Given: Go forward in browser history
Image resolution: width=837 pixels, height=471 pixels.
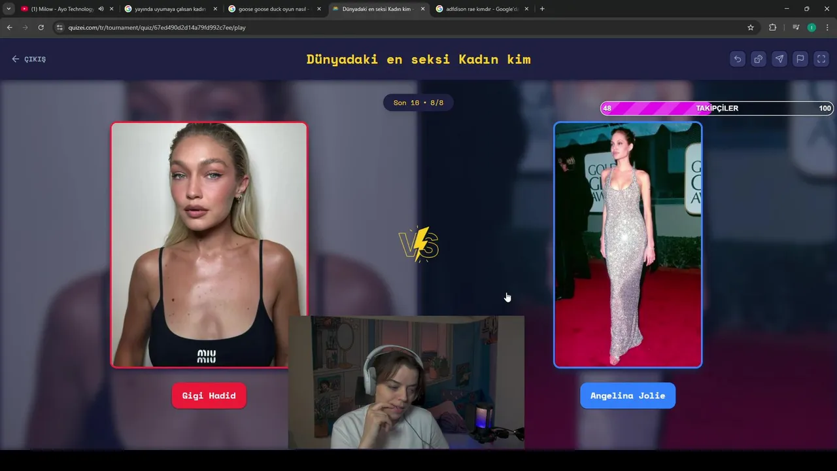Looking at the screenshot, I should point(25,27).
